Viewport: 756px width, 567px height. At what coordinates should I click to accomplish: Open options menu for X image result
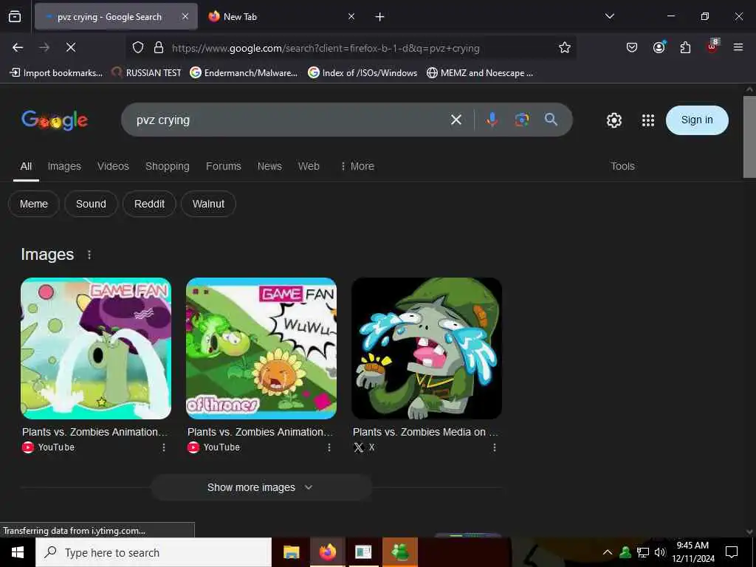point(495,447)
